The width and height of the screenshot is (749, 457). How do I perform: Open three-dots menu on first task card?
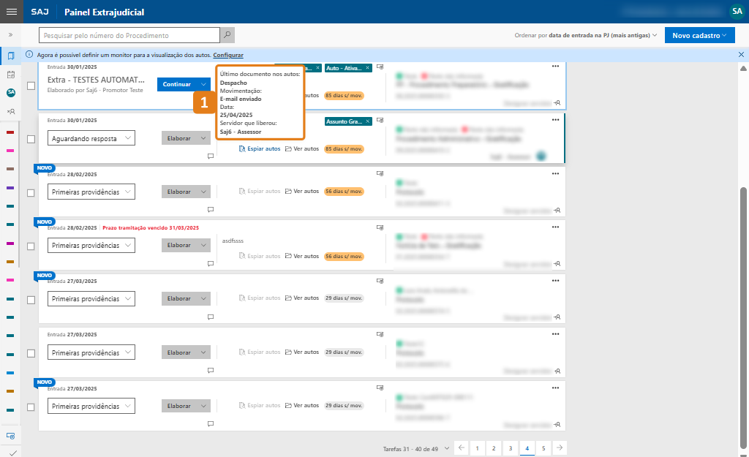coord(555,67)
